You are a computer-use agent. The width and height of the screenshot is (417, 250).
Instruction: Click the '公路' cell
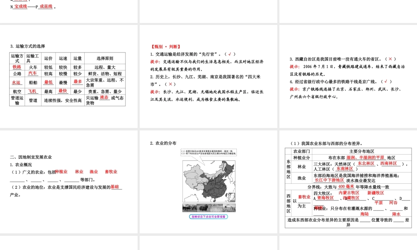tap(17, 74)
